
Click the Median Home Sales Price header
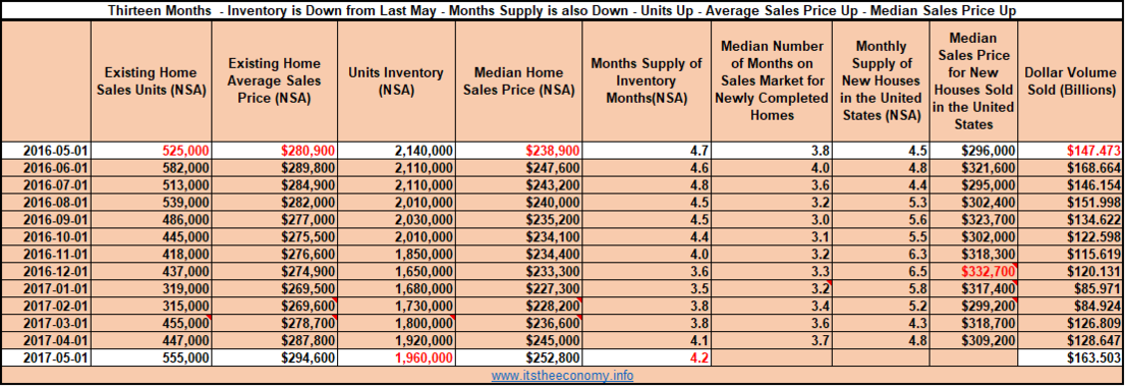click(x=519, y=81)
